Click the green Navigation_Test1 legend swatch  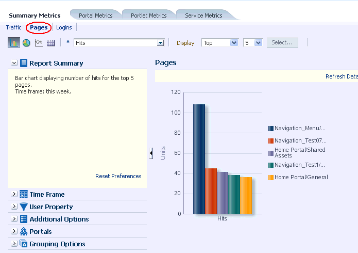(x=271, y=165)
